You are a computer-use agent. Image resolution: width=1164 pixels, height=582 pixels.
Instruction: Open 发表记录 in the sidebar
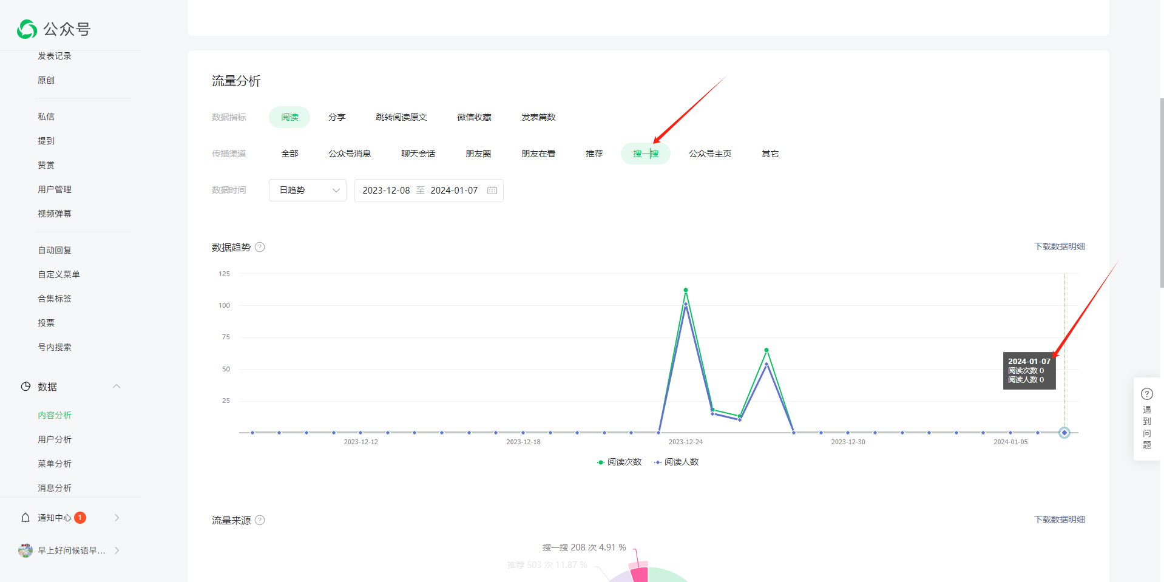pos(55,56)
